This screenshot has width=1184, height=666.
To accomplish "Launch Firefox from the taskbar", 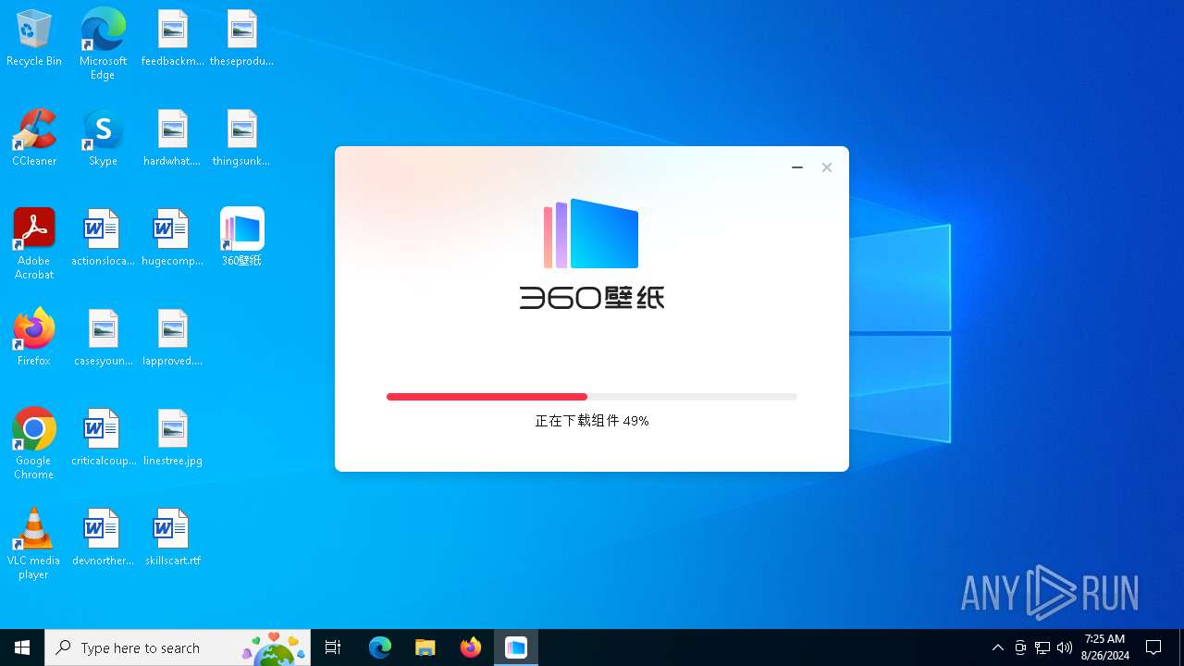I will [x=471, y=647].
